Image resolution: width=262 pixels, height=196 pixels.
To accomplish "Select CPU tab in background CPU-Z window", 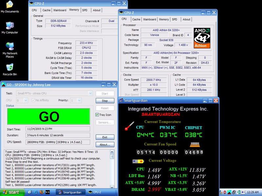I will point(34,10).
